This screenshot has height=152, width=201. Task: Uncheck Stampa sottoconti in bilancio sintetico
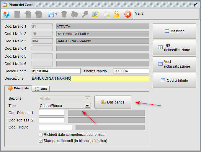pos(41,141)
